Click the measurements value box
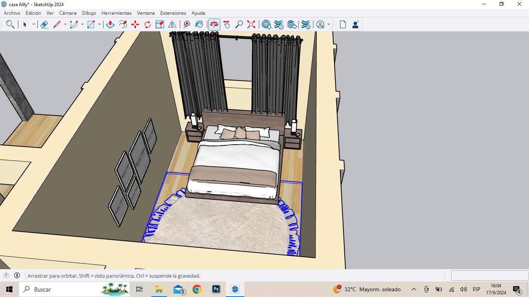 (489, 275)
